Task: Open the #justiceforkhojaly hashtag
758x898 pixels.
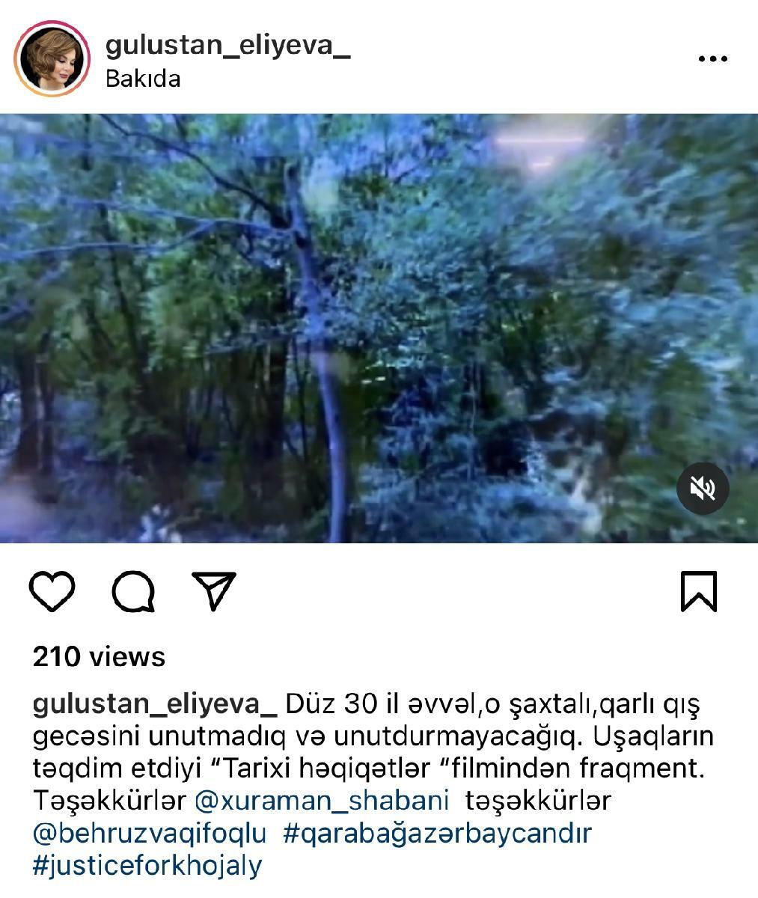Action: [x=147, y=866]
